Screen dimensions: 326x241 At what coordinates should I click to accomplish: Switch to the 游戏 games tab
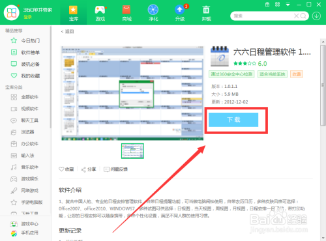(100, 13)
